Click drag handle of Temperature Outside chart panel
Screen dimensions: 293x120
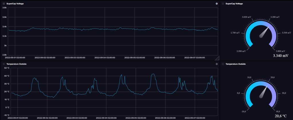[4, 64]
